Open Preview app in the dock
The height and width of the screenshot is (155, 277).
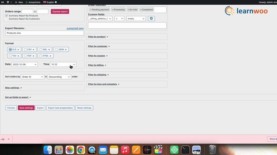pos(196,150)
